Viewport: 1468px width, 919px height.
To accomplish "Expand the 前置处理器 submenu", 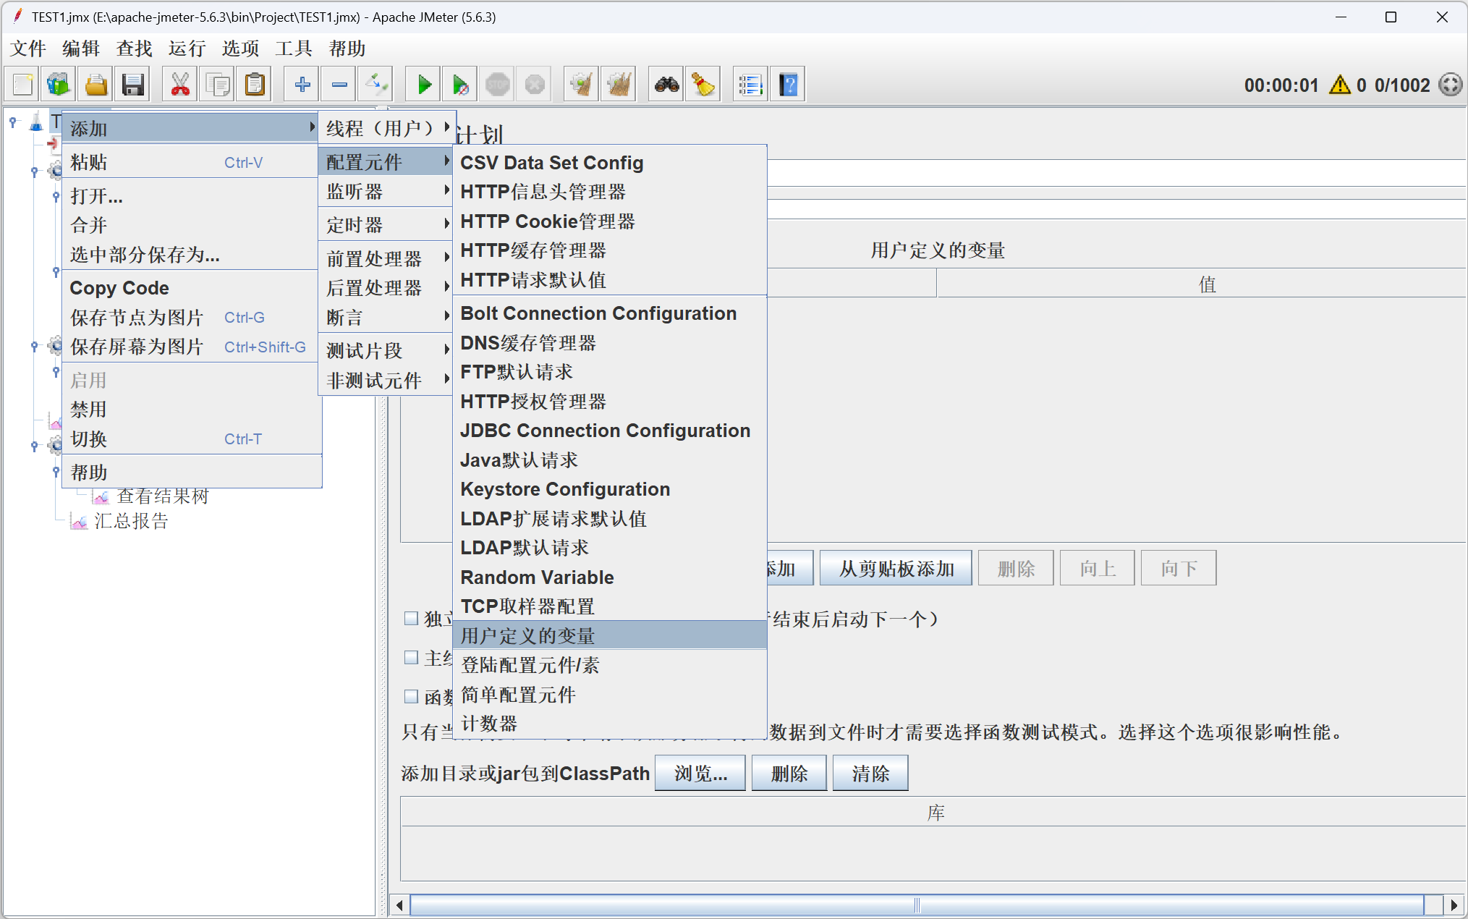I will [386, 258].
